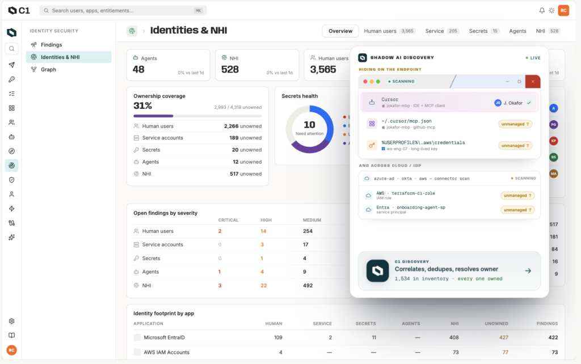Click J. Okafor owner label

(x=513, y=103)
